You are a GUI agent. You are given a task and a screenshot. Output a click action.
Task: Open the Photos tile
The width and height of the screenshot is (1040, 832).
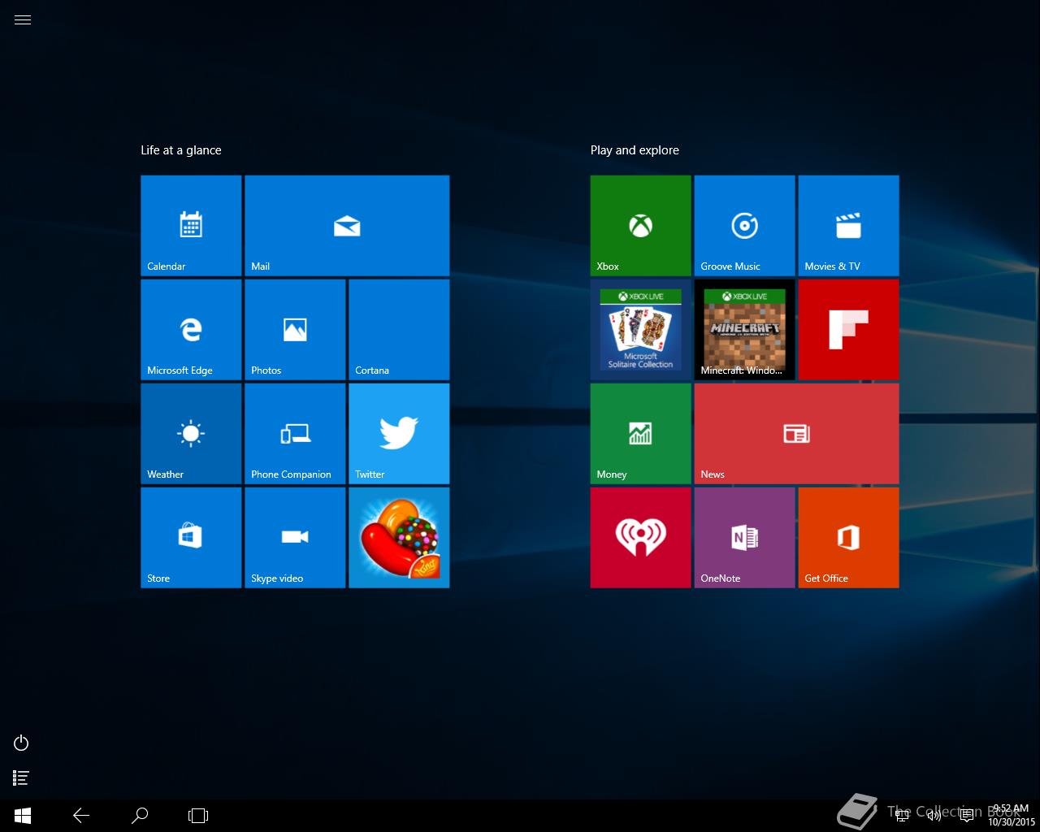295,330
